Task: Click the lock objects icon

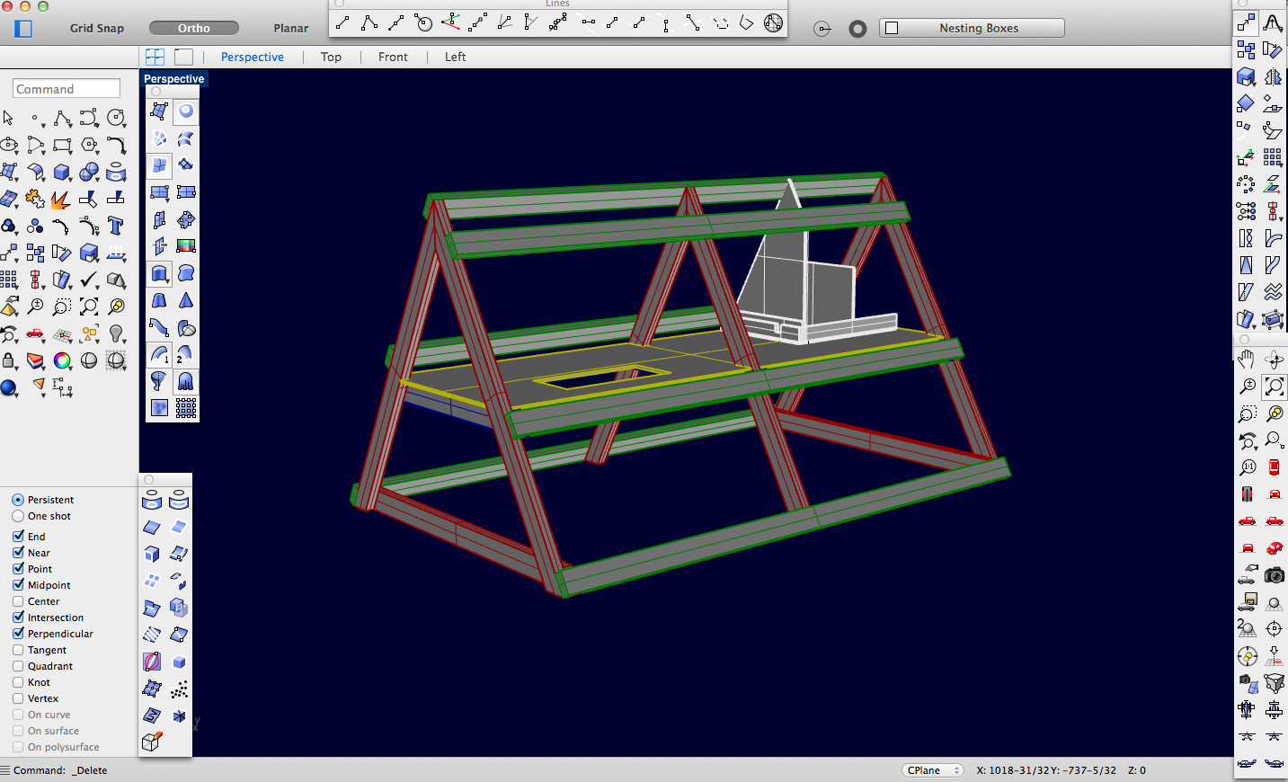Action: [x=9, y=360]
